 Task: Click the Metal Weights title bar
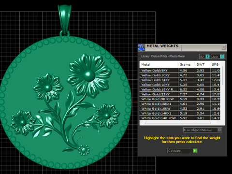(x=182, y=47)
